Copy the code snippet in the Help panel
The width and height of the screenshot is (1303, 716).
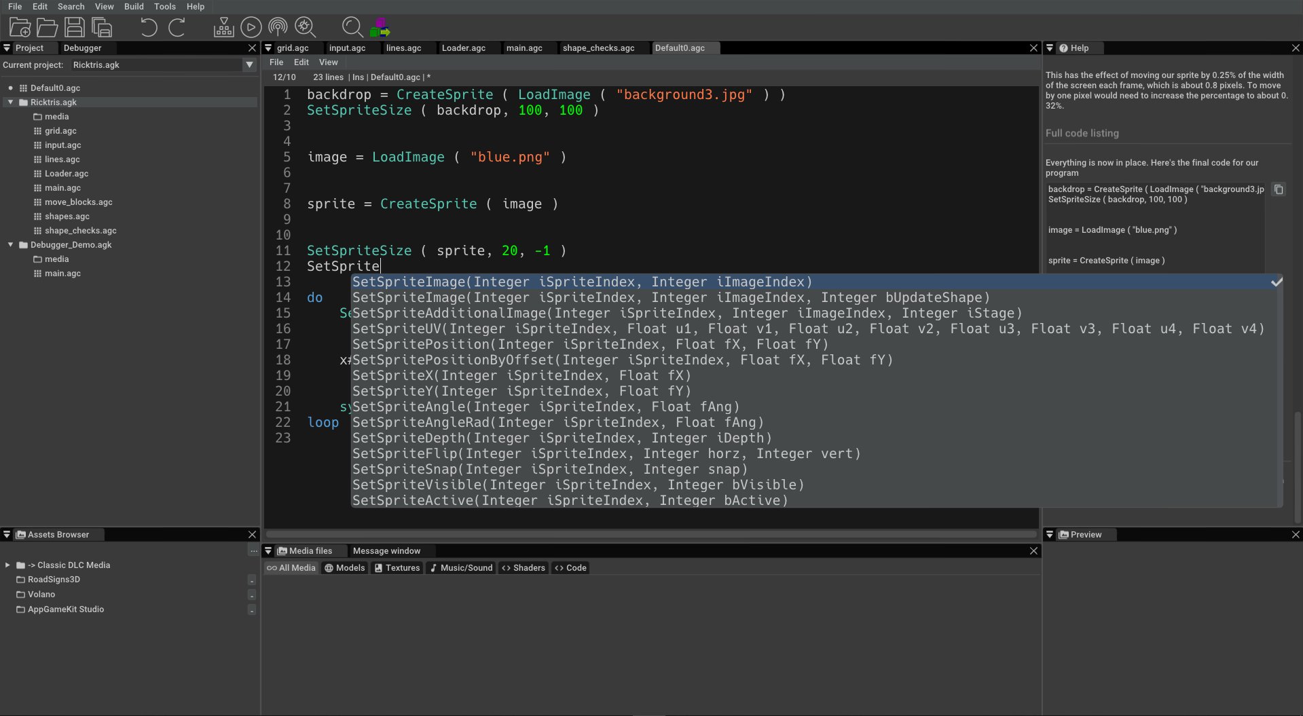1279,189
